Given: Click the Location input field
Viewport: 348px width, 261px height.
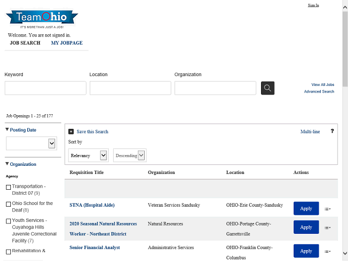Looking at the screenshot, I should pos(130,88).
